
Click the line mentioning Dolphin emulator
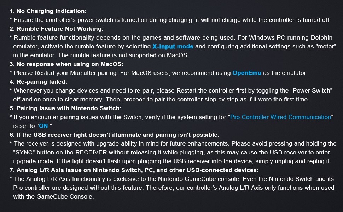pos(171,37)
